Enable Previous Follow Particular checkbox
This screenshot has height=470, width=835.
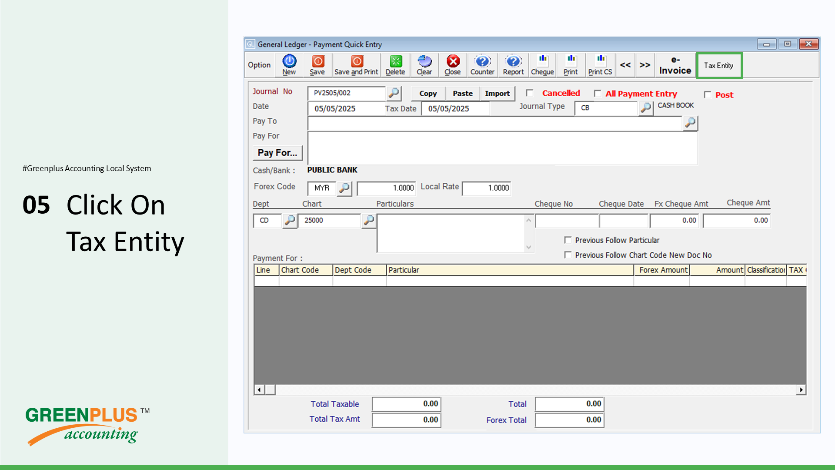pyautogui.click(x=568, y=240)
